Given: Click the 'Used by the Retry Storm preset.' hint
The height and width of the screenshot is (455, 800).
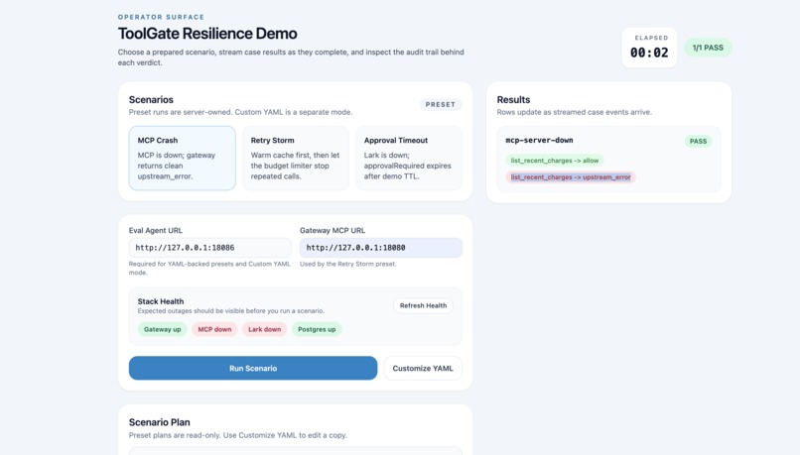Looking at the screenshot, I should coord(348,264).
